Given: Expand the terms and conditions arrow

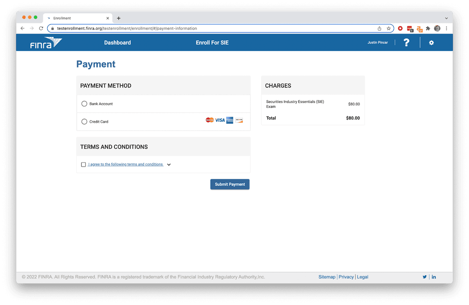Looking at the screenshot, I should point(169,165).
